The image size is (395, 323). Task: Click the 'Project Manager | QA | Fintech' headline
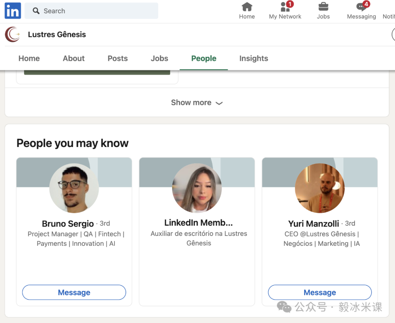point(76,239)
